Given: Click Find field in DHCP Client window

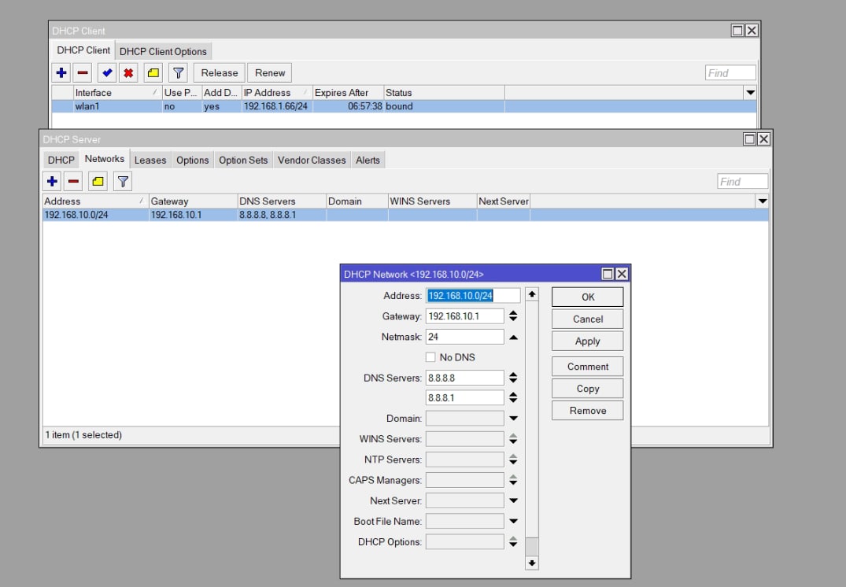Looking at the screenshot, I should tap(730, 73).
